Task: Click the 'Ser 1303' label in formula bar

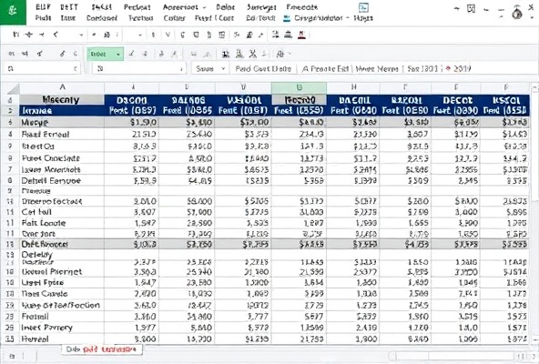Action: pyautogui.click(x=422, y=69)
